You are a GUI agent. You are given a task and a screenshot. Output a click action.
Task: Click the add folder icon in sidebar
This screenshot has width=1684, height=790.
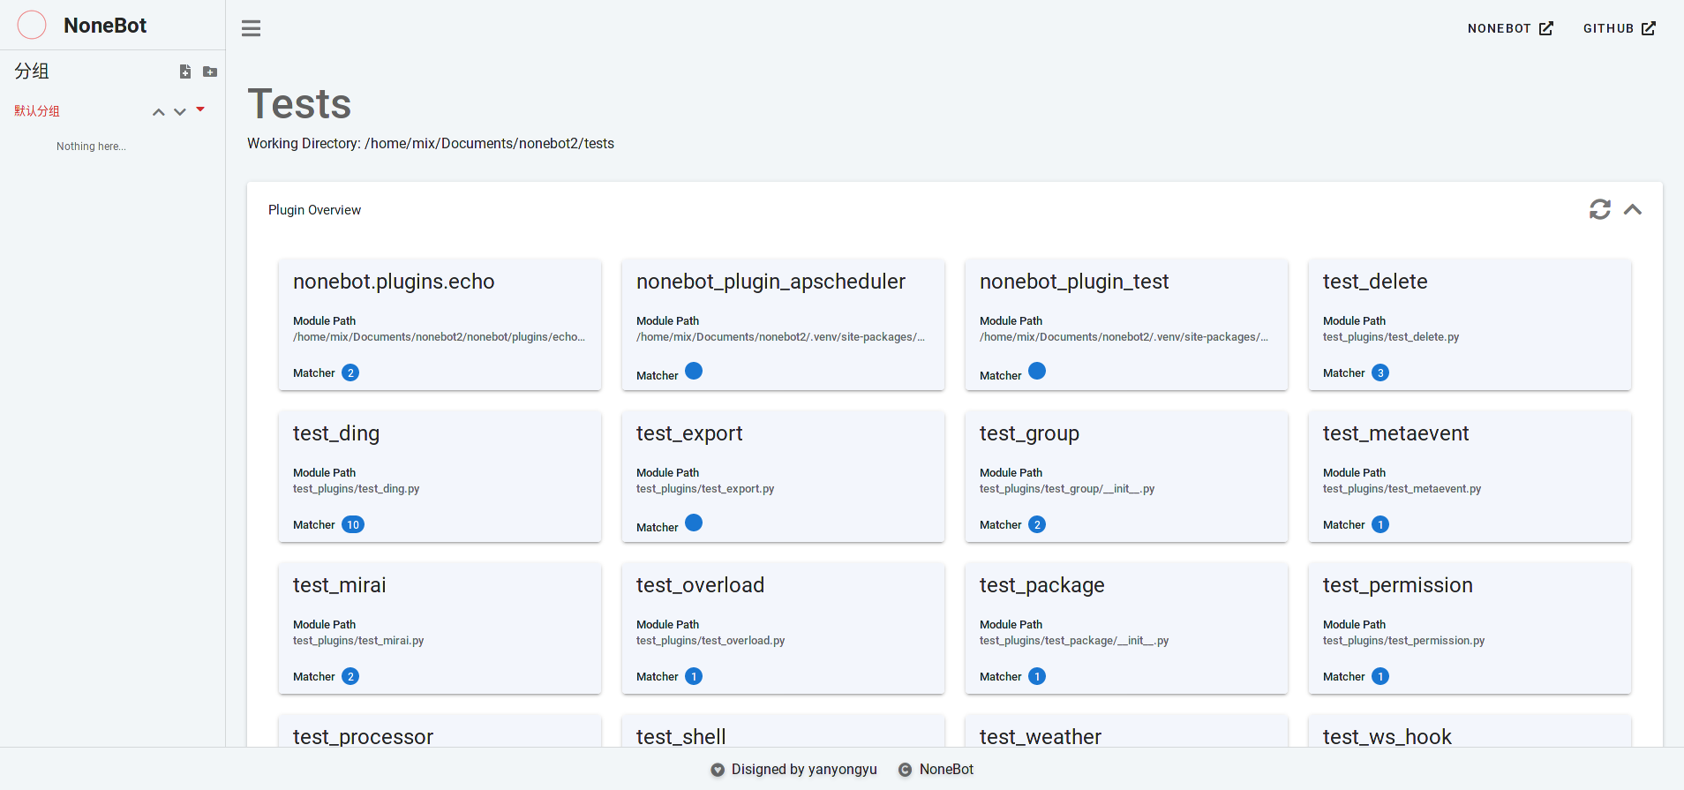point(210,71)
